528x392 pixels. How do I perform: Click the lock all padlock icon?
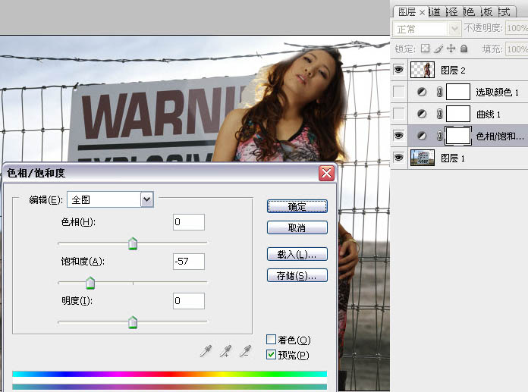[464, 49]
